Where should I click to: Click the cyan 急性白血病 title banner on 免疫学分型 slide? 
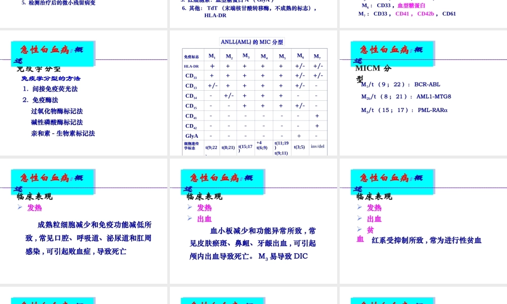[x=53, y=53]
